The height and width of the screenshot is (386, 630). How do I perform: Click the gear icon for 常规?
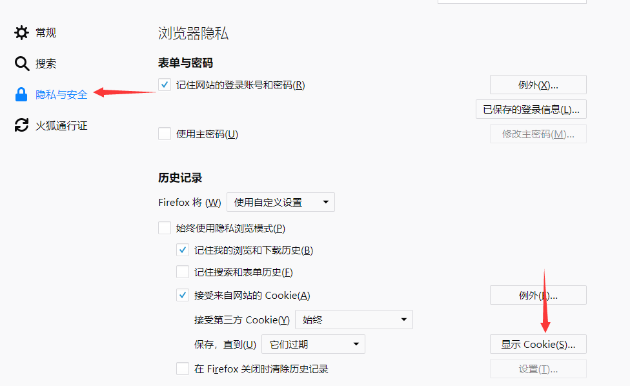pyautogui.click(x=21, y=32)
